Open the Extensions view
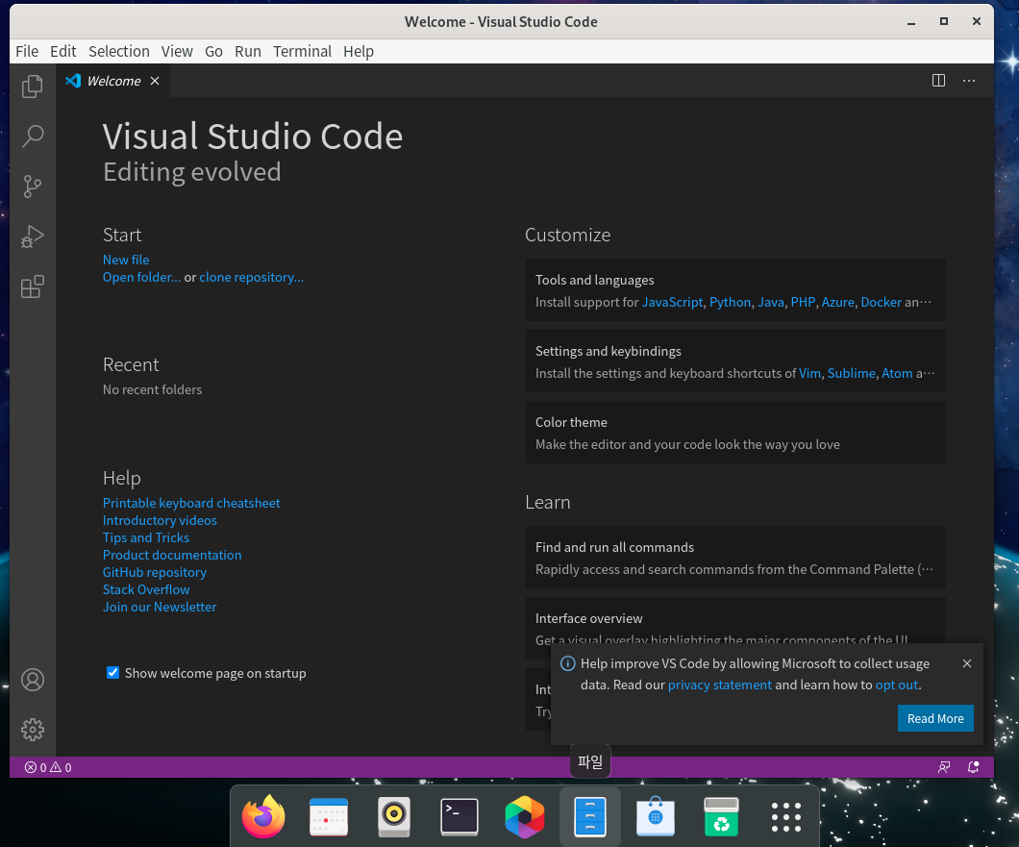Screen dimensions: 1019x847 pyautogui.click(x=33, y=286)
